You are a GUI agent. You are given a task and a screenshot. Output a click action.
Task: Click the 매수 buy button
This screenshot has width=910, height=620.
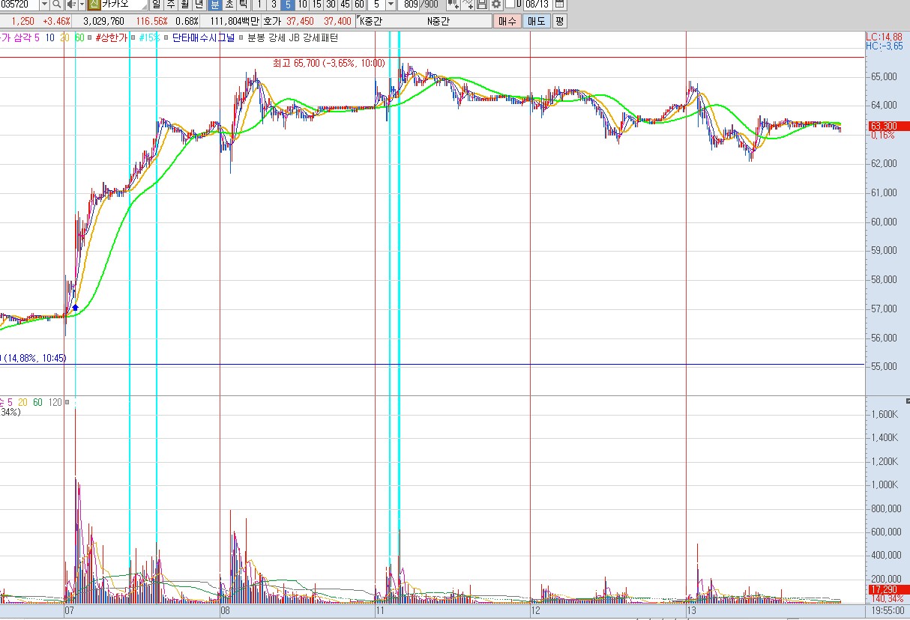(507, 21)
